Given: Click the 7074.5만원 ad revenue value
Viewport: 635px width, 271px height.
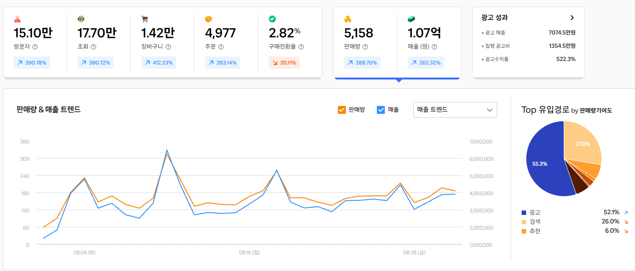Looking at the screenshot, I should point(562,33).
